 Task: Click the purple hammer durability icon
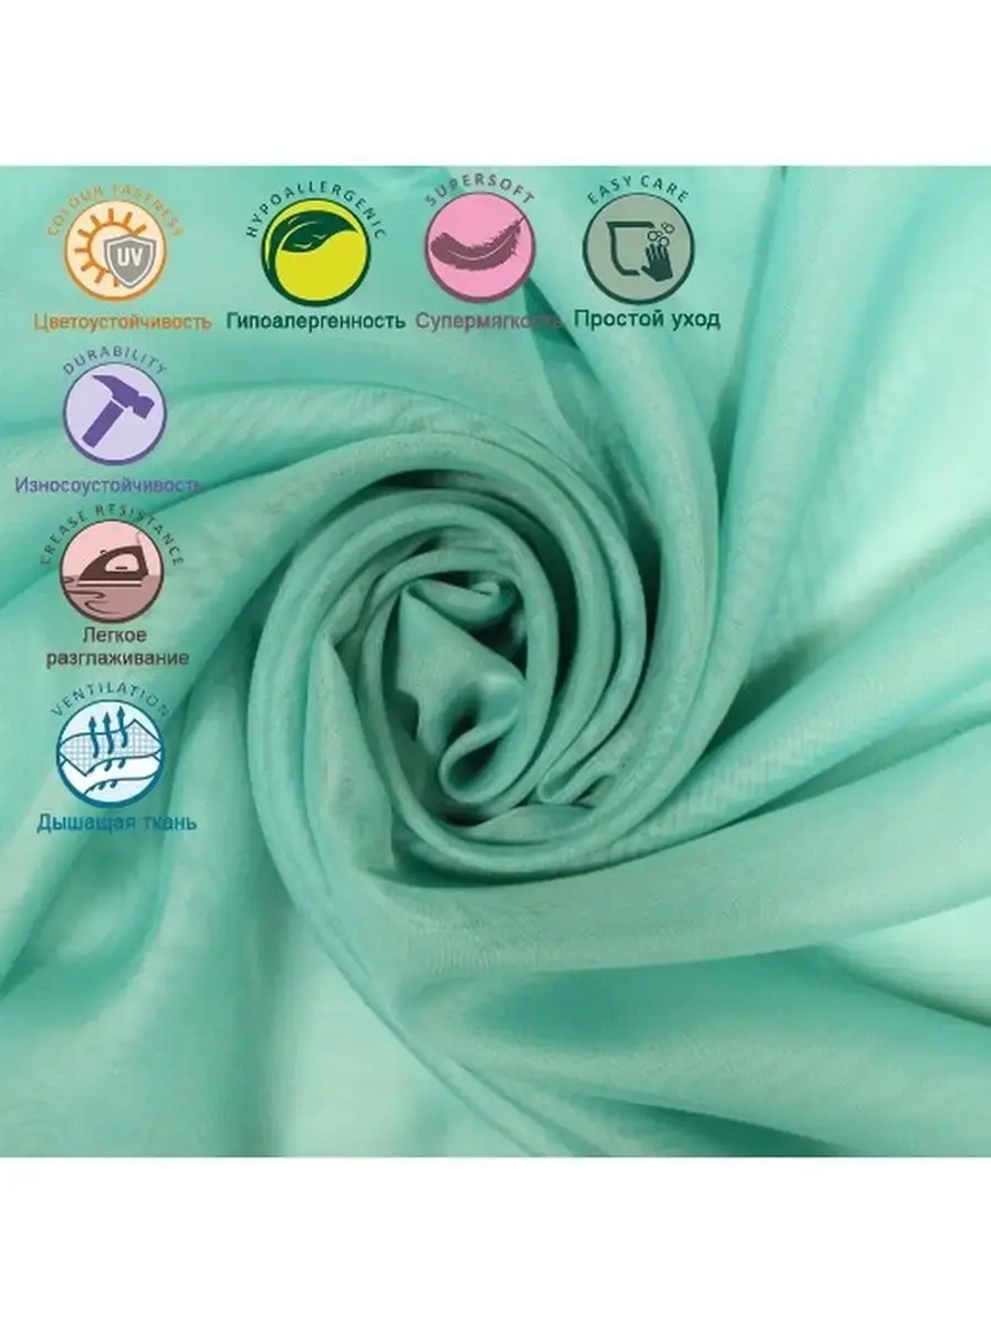tap(114, 415)
